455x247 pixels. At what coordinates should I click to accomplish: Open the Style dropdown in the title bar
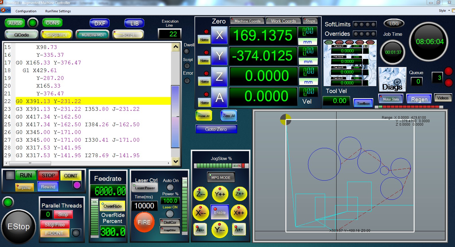[444, 11]
